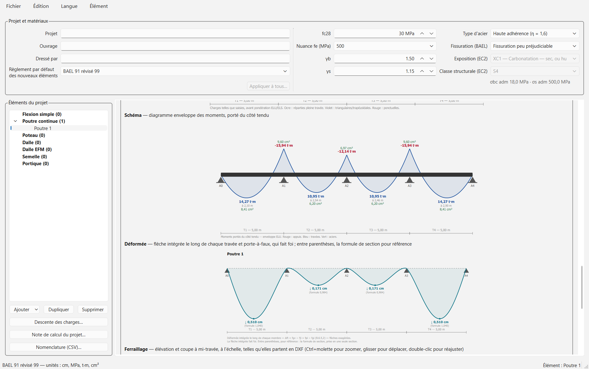Increase γs with the up arrow
This screenshot has height=369, width=589.
coord(422,71)
